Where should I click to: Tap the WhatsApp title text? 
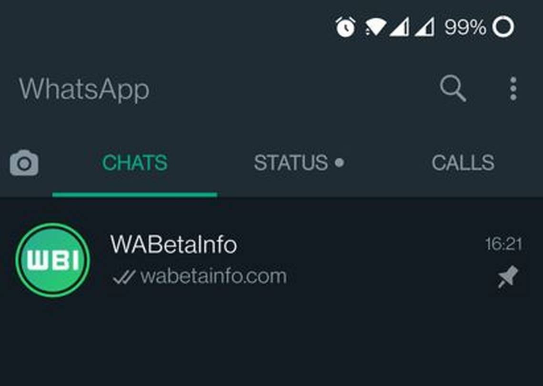pos(84,89)
